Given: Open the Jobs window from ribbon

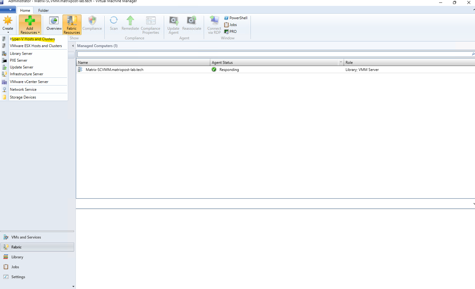Looking at the screenshot, I should coord(231,25).
